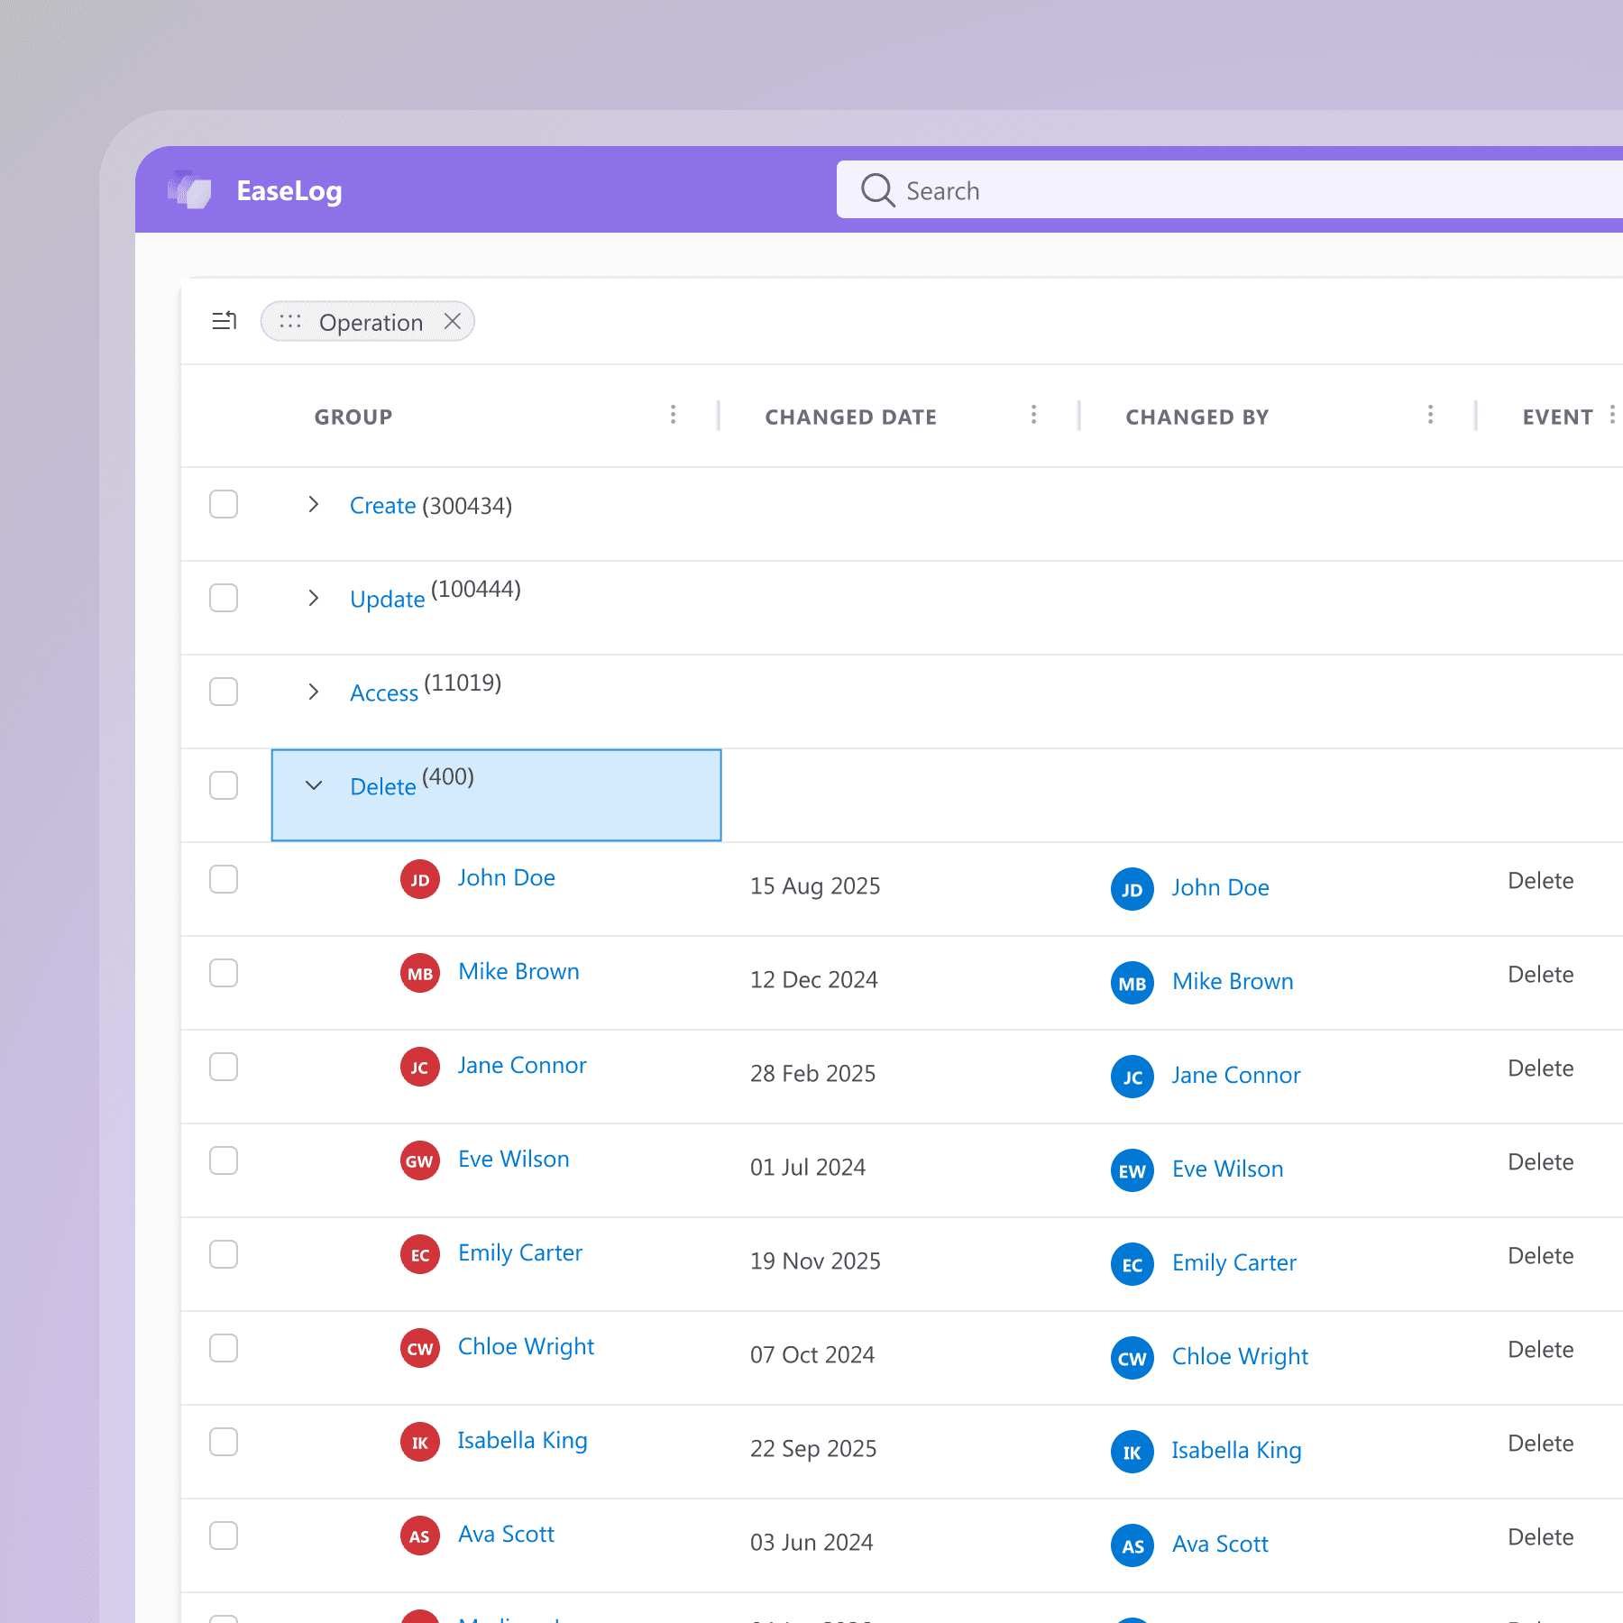1623x1623 pixels.
Task: Click the EaseLog app title
Action: (289, 191)
